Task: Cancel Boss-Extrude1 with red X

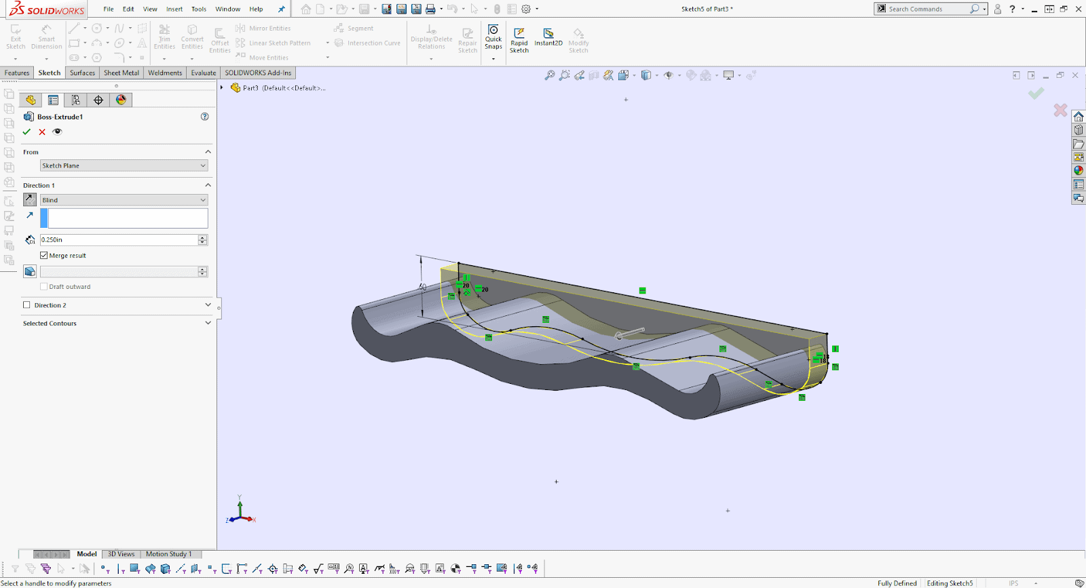Action: click(42, 132)
